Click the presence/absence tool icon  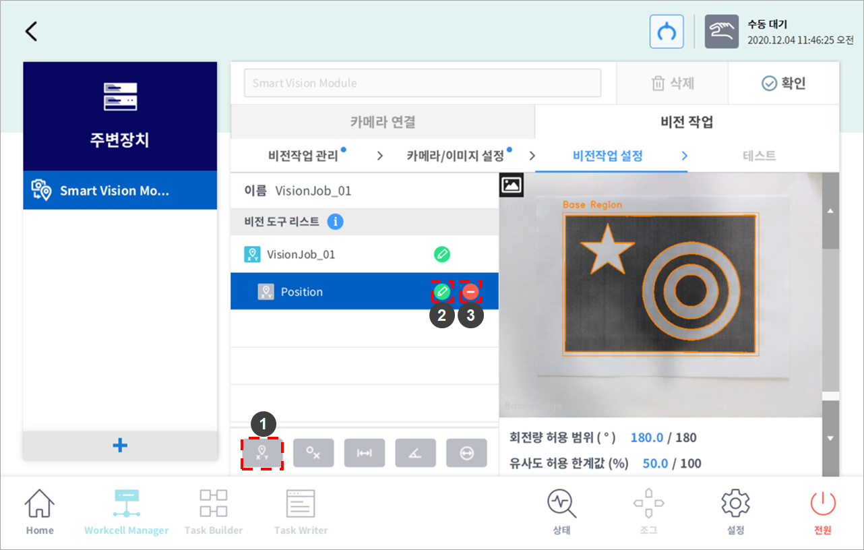(313, 454)
